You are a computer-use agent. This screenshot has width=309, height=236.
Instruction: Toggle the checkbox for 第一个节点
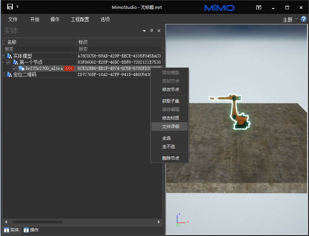point(8,62)
